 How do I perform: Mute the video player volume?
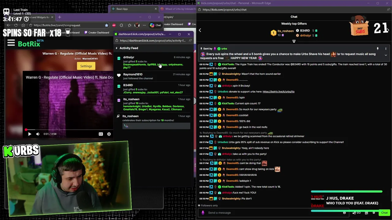(x=38, y=134)
